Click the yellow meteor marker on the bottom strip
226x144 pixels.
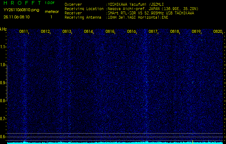coord(193,142)
